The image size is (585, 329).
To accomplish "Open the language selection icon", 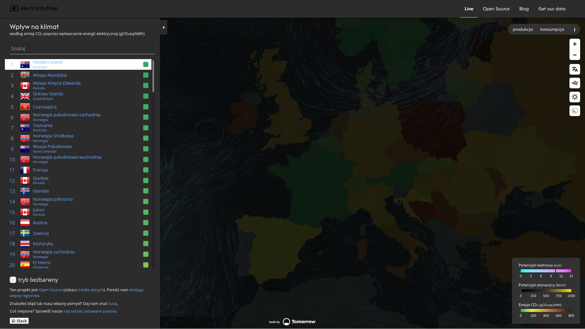I will click(575, 69).
